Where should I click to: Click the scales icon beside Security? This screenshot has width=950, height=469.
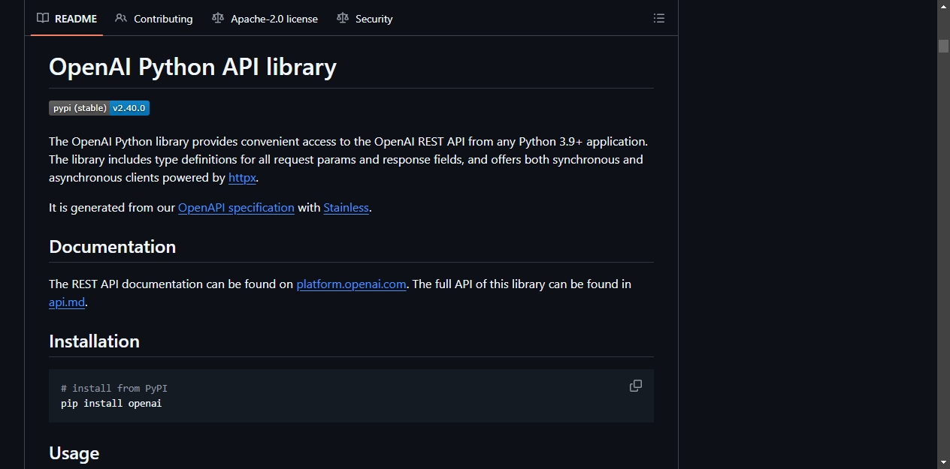(343, 18)
